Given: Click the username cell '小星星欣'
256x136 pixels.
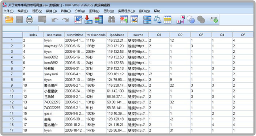Looking at the screenshot, I should point(54,91).
